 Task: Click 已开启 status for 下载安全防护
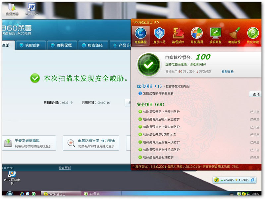tap(255, 127)
